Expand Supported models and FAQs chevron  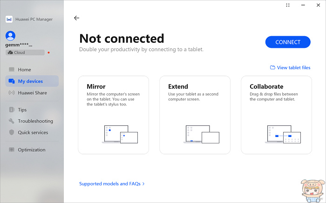(143, 184)
